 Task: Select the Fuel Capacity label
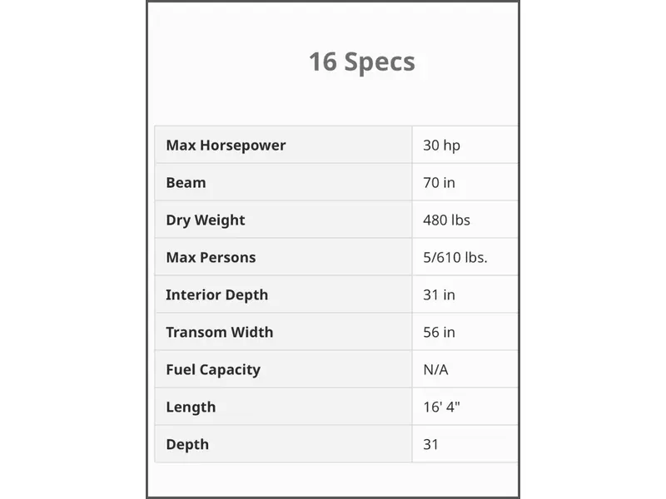(213, 370)
